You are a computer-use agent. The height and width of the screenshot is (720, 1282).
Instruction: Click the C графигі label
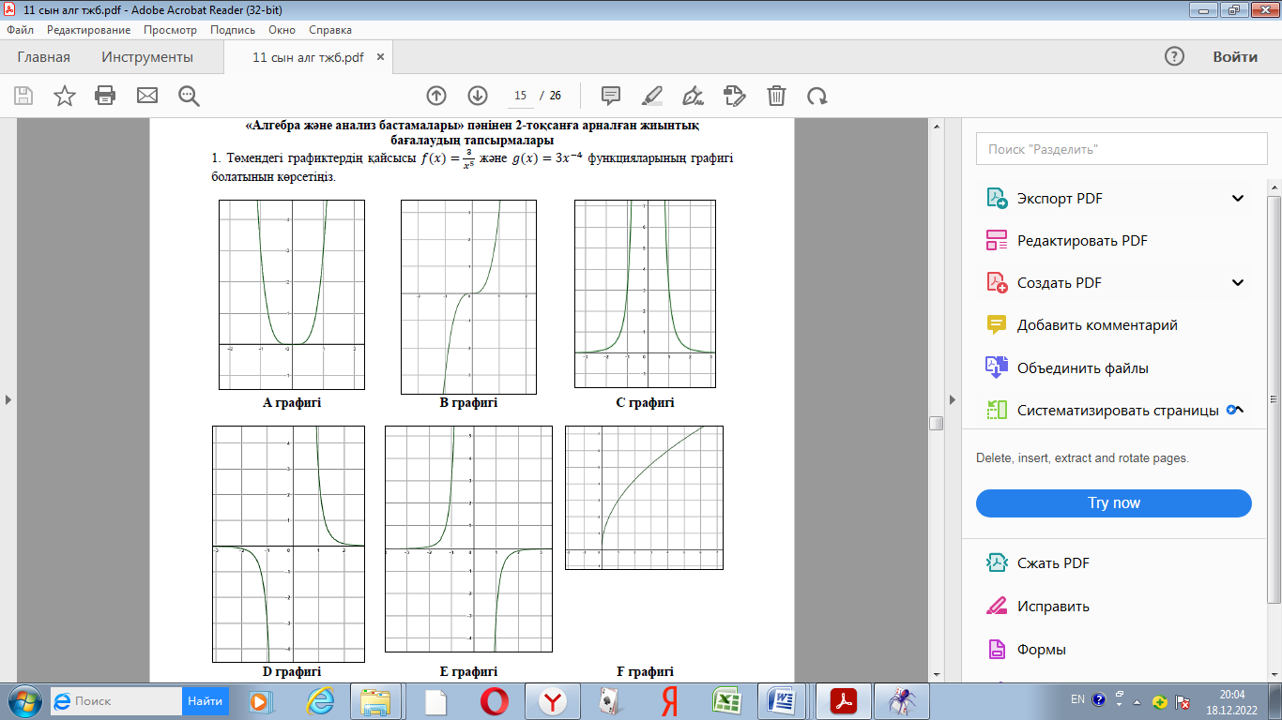(x=645, y=403)
